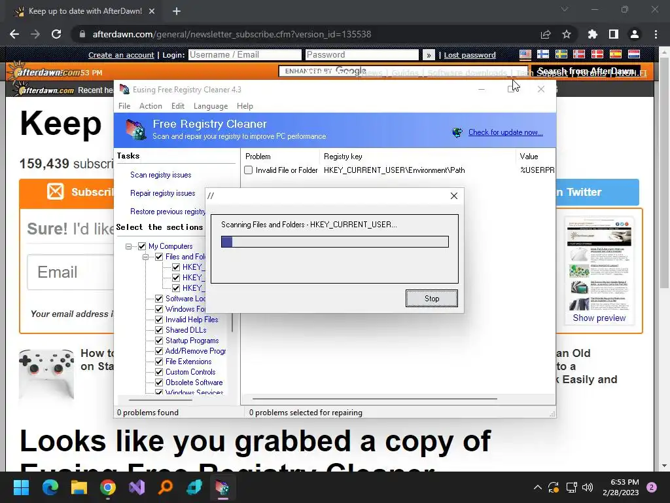Uncheck Invalid Help Files checkbox
This screenshot has width=670, height=503.
click(159, 320)
